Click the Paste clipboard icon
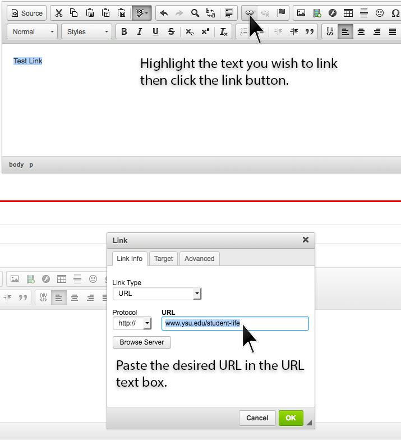 pos(90,13)
